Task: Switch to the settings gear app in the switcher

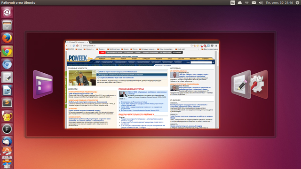Action: [x=258, y=84]
